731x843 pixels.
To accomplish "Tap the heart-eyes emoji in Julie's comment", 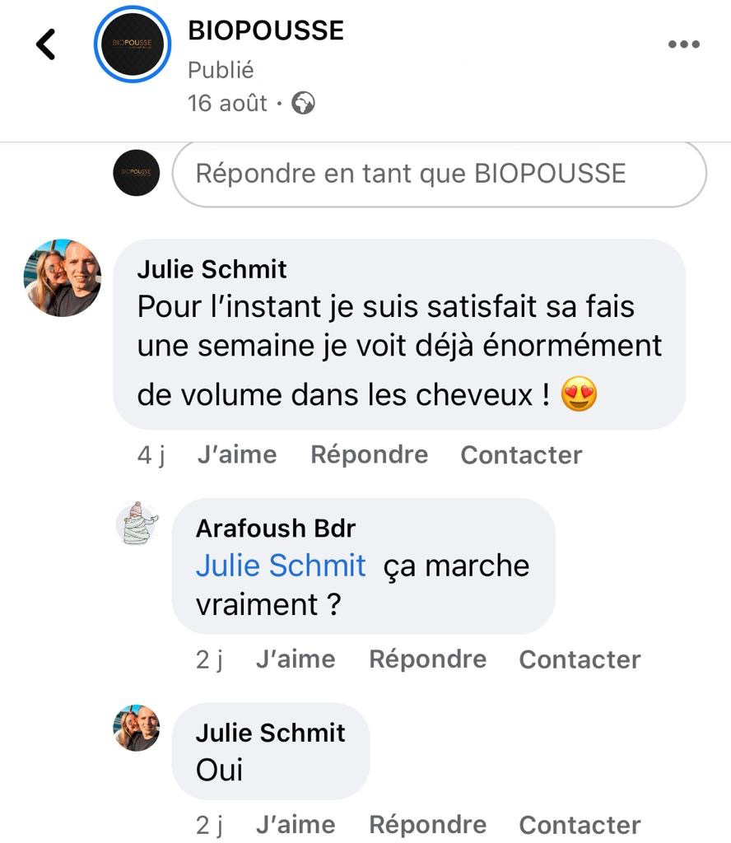I will pyautogui.click(x=579, y=396).
